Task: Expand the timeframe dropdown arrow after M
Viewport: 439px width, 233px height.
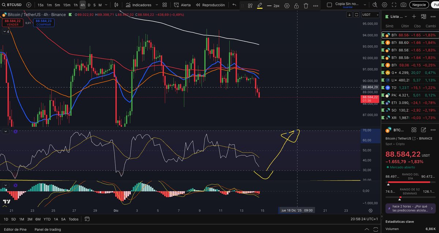Action: 107,5
